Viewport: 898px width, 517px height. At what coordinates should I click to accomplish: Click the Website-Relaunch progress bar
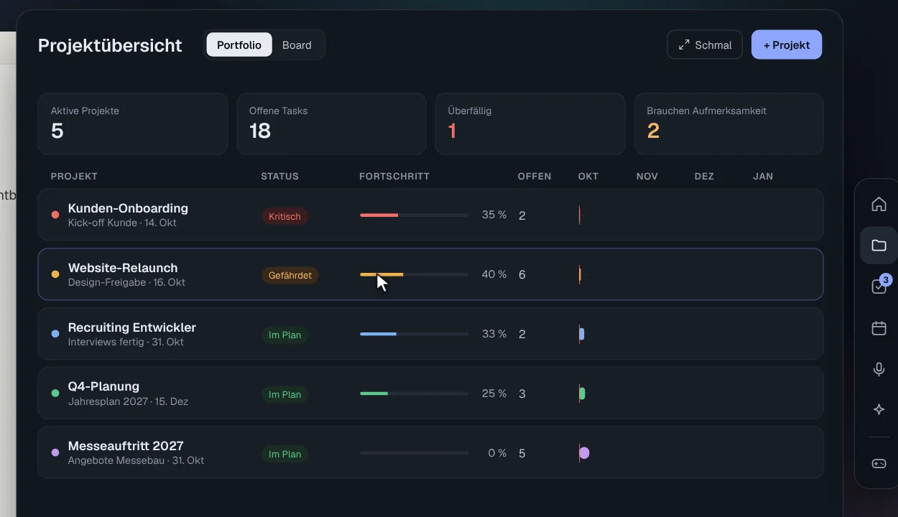point(414,274)
